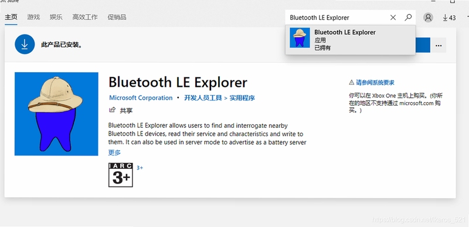Click the suggestion's app thumbnail icon
The height and width of the screenshot is (227, 469).
[x=300, y=38]
